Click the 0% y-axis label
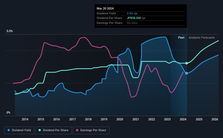The height and width of the screenshot is (138, 223). 8,112
